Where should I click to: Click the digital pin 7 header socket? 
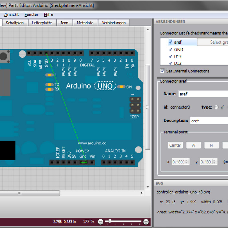pyautogui.click(x=92, y=54)
